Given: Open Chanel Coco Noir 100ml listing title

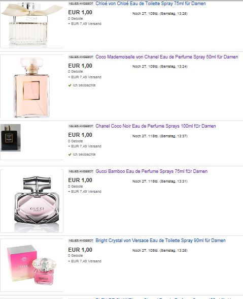Looking at the screenshot, I should tap(156, 126).
